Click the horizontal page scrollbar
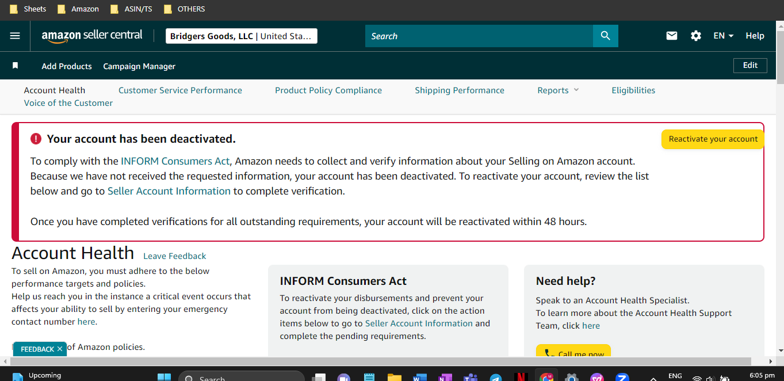 (x=380, y=361)
